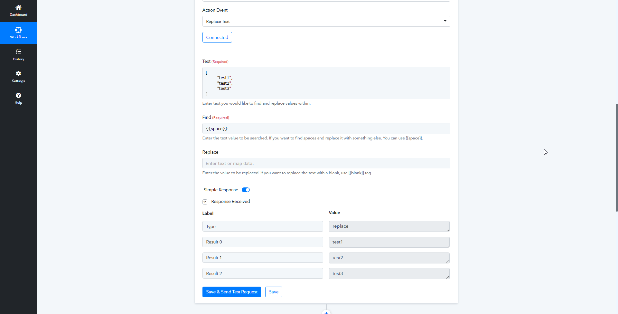Open the History list icon
Screen dimensions: 618x314
click(x=18, y=52)
